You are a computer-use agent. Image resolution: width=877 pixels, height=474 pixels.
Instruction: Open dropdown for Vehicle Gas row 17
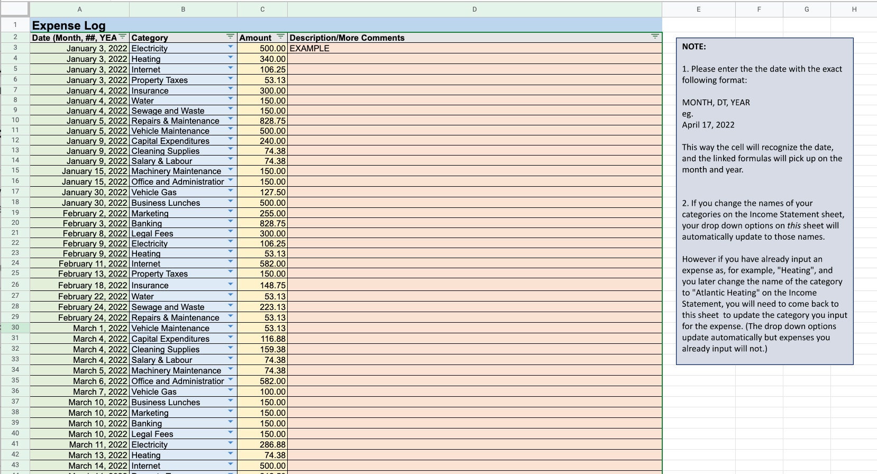tap(230, 191)
